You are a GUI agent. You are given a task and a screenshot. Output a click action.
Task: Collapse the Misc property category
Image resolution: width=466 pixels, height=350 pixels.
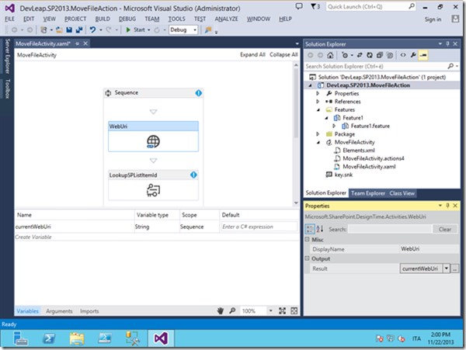tap(308, 239)
